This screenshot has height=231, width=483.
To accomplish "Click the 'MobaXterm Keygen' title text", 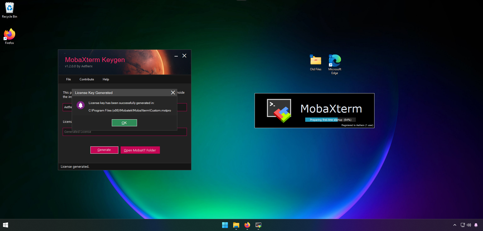I will pyautogui.click(x=95, y=60).
